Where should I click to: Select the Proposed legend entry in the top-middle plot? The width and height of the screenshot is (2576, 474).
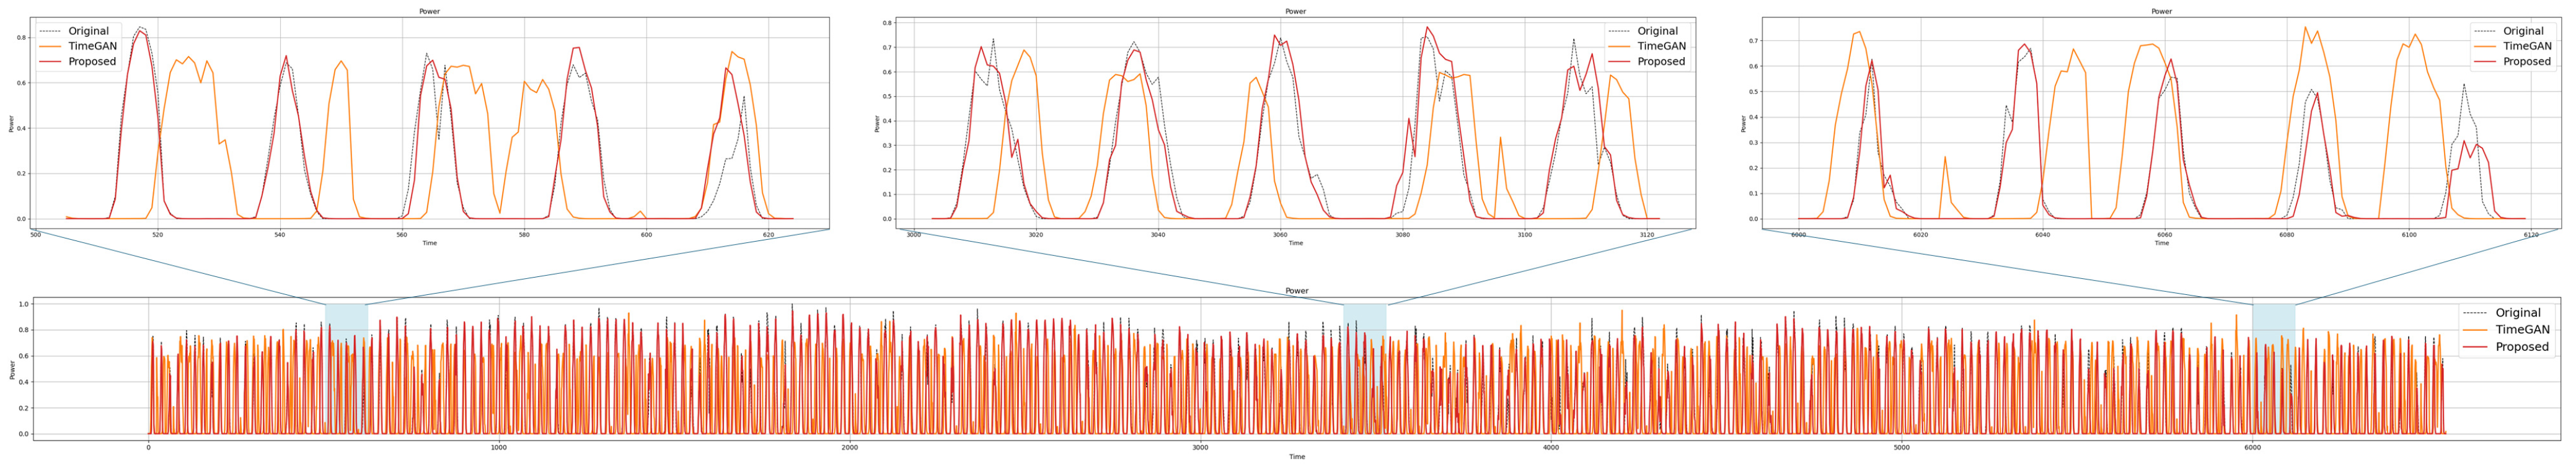[x=1660, y=61]
